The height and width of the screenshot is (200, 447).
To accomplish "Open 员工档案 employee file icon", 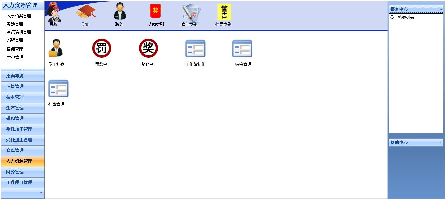I will (56, 49).
